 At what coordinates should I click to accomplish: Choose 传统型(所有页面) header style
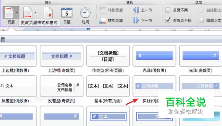108,56
